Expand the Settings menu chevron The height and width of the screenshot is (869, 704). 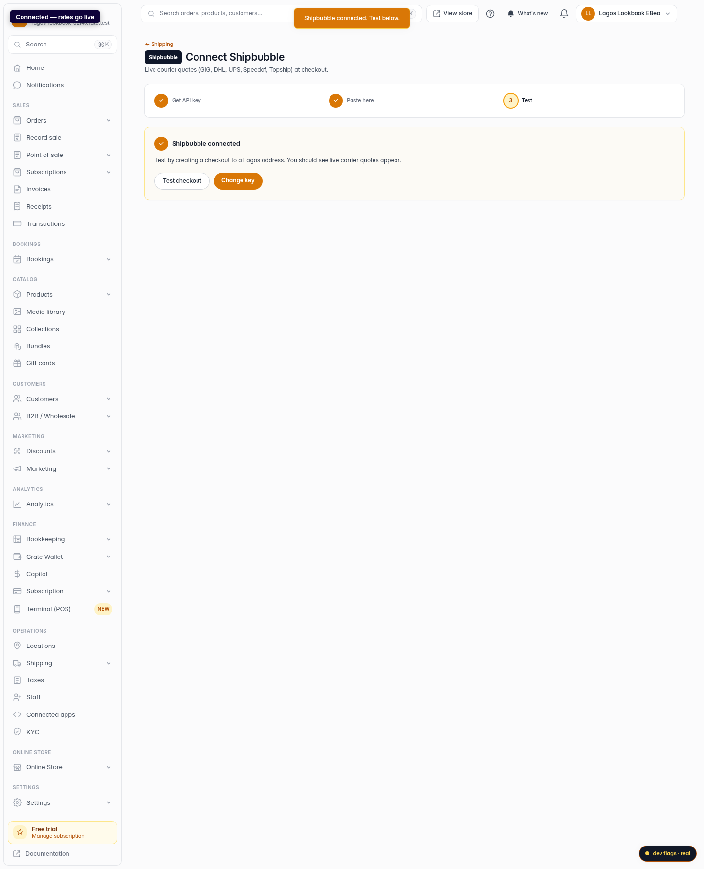[109, 803]
